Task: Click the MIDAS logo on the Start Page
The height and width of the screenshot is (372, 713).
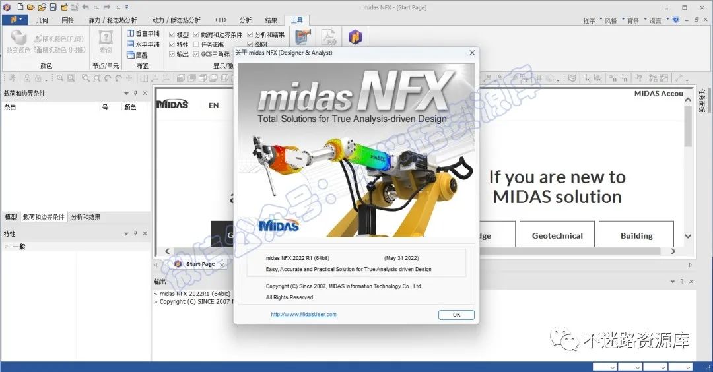Action: coord(172,104)
